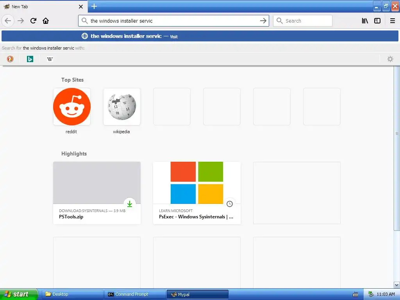
Task: Click the Highlights heading
Action: pos(74,154)
